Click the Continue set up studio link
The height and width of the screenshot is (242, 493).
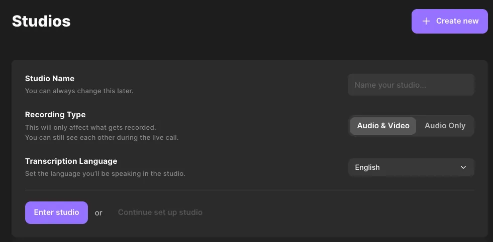click(160, 212)
